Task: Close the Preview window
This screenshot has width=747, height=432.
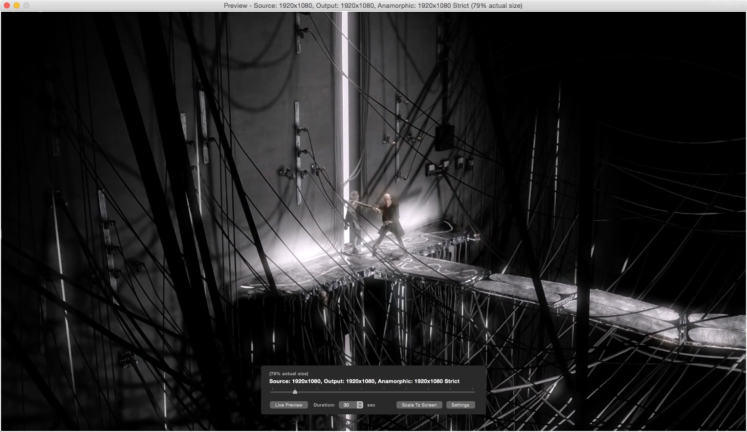Action: coord(7,5)
